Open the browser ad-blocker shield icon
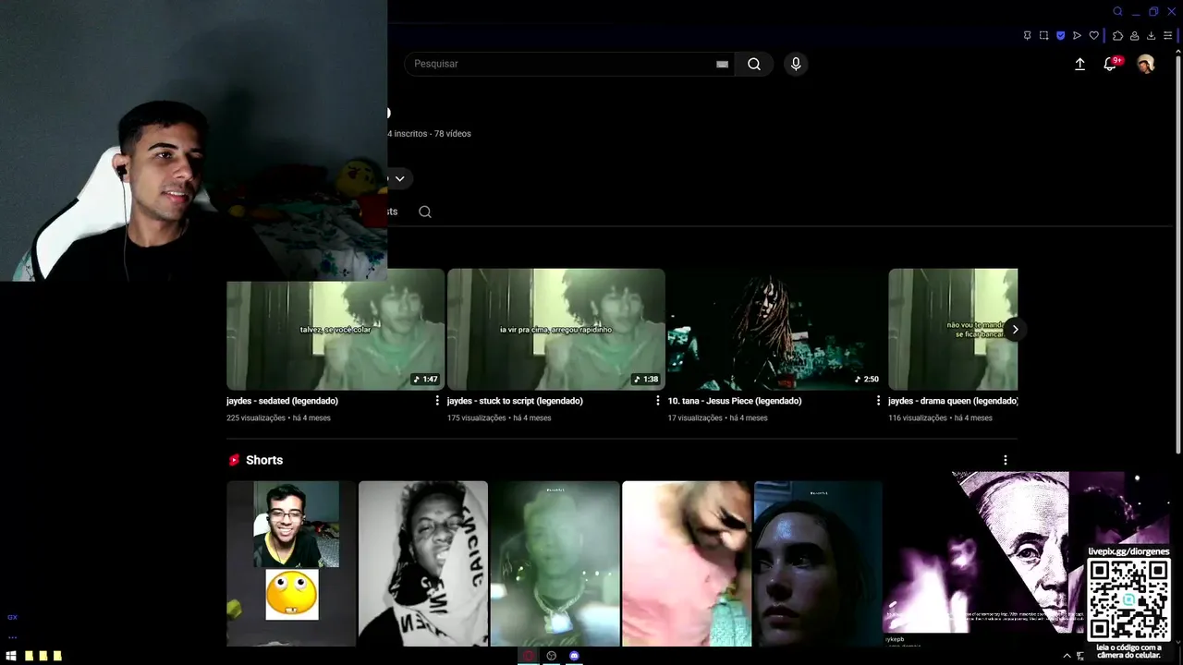 pos(1060,36)
